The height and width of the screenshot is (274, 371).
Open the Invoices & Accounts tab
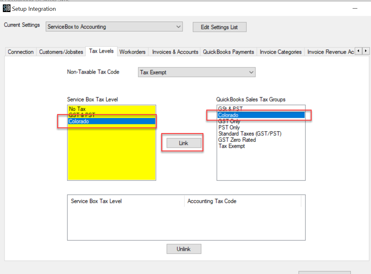175,52
